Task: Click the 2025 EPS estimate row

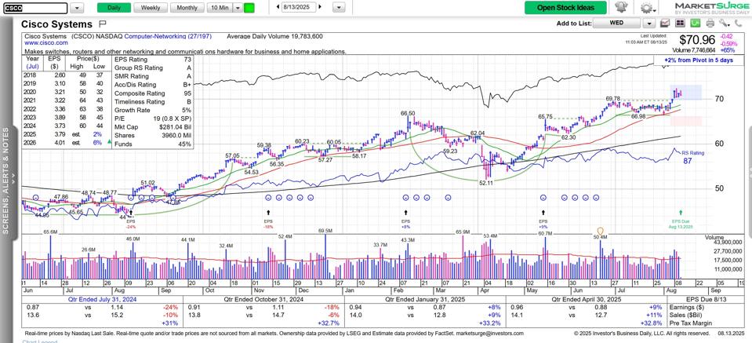Action: [67, 134]
